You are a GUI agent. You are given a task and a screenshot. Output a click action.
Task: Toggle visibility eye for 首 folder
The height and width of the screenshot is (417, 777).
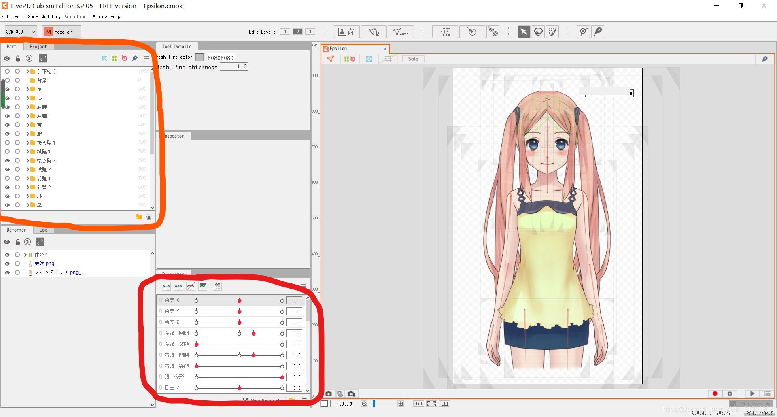coord(7,125)
